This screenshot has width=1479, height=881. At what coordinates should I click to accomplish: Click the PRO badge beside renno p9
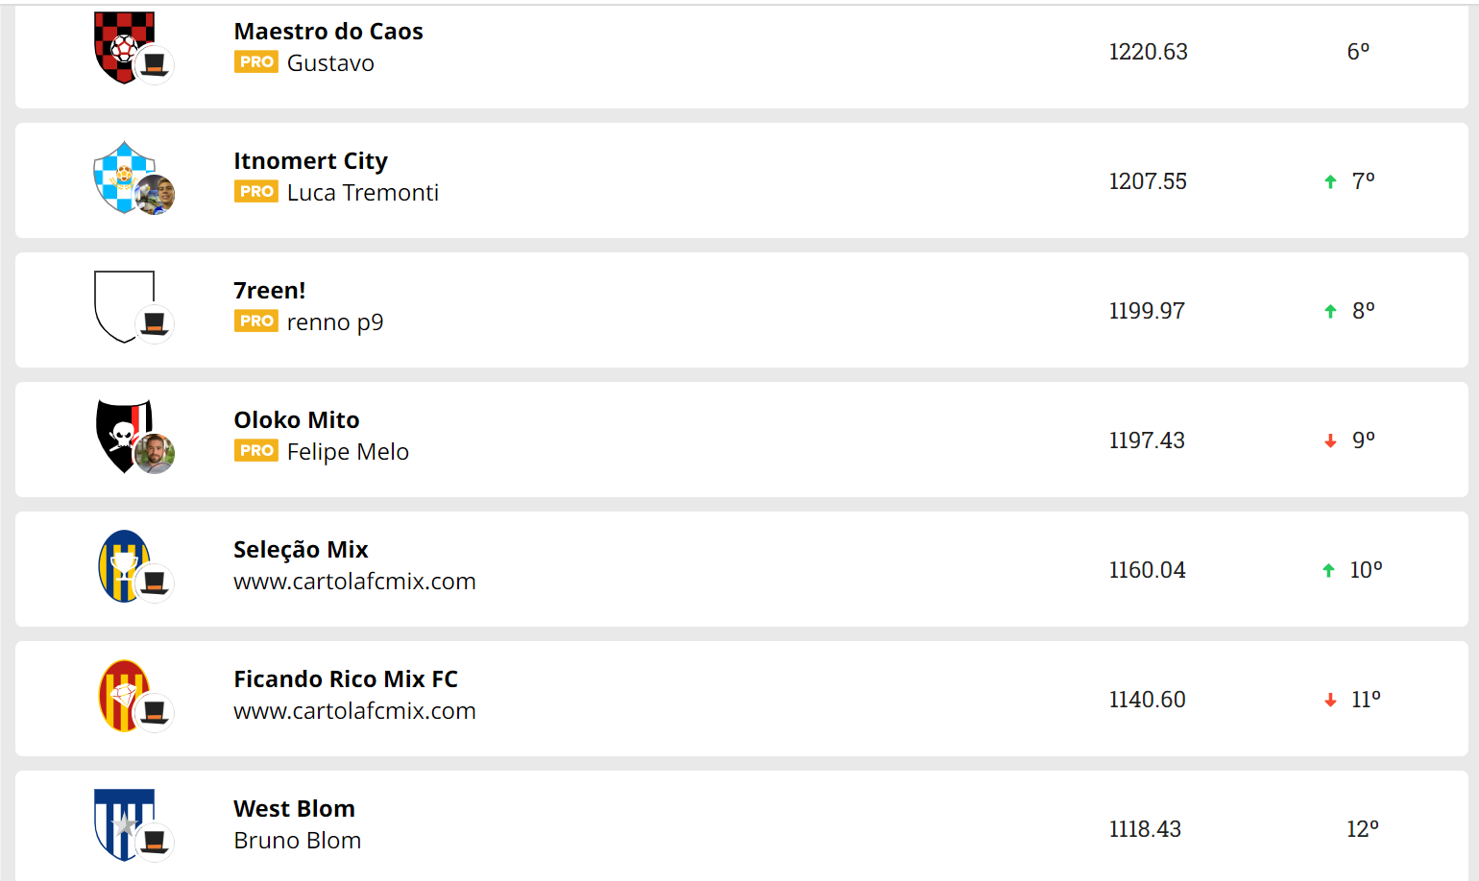tap(256, 321)
